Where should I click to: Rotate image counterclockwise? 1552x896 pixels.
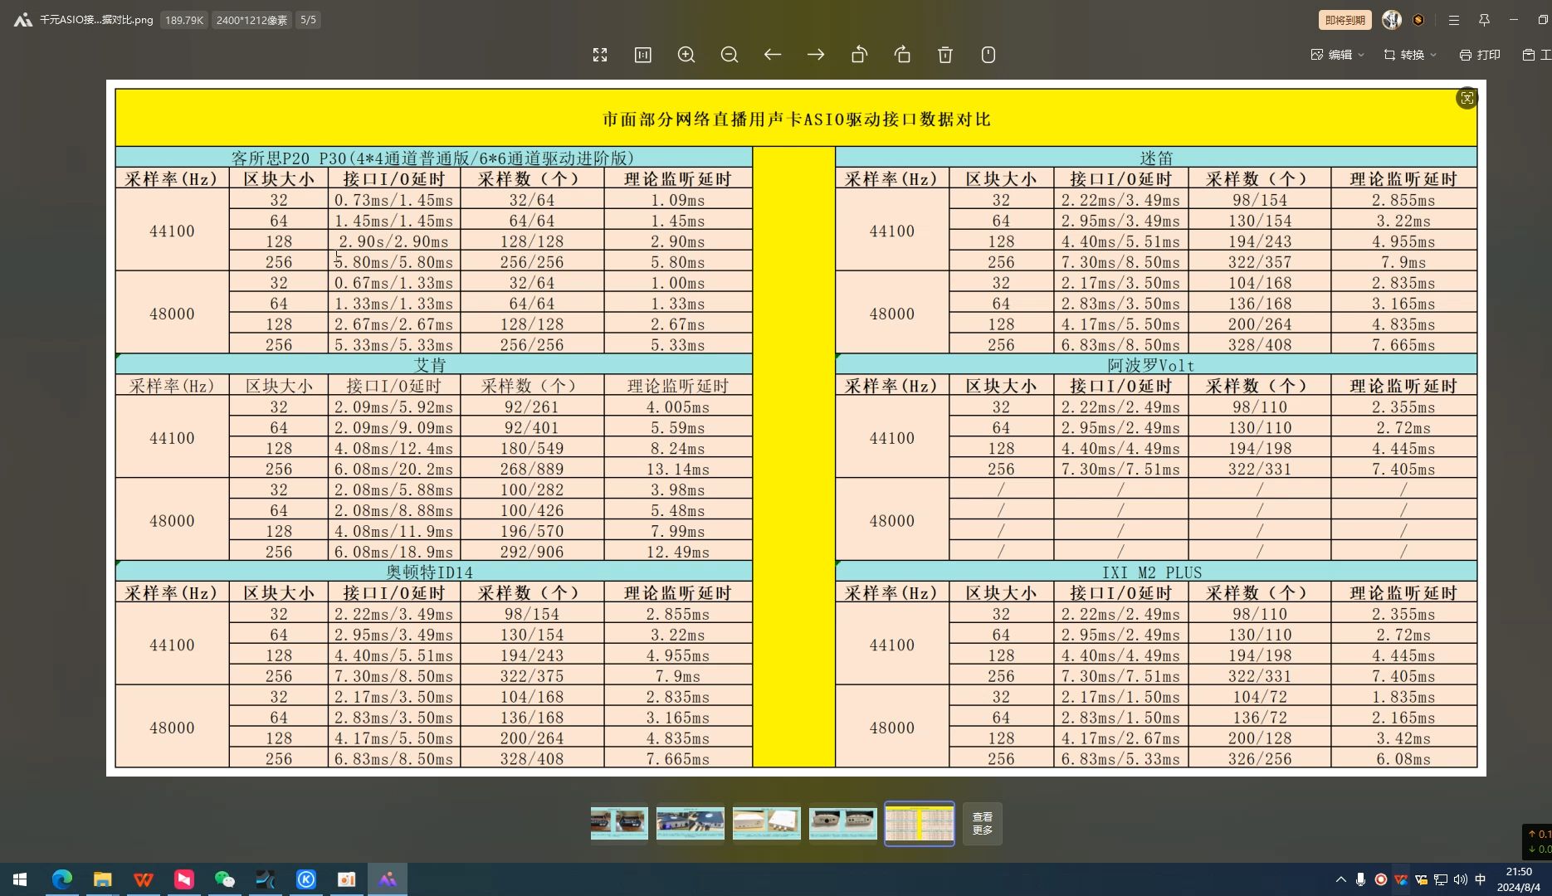(x=859, y=55)
